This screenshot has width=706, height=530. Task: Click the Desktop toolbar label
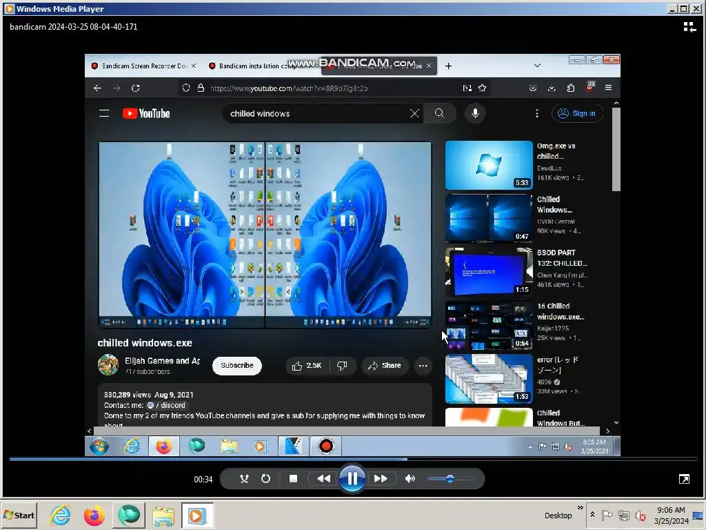click(558, 516)
